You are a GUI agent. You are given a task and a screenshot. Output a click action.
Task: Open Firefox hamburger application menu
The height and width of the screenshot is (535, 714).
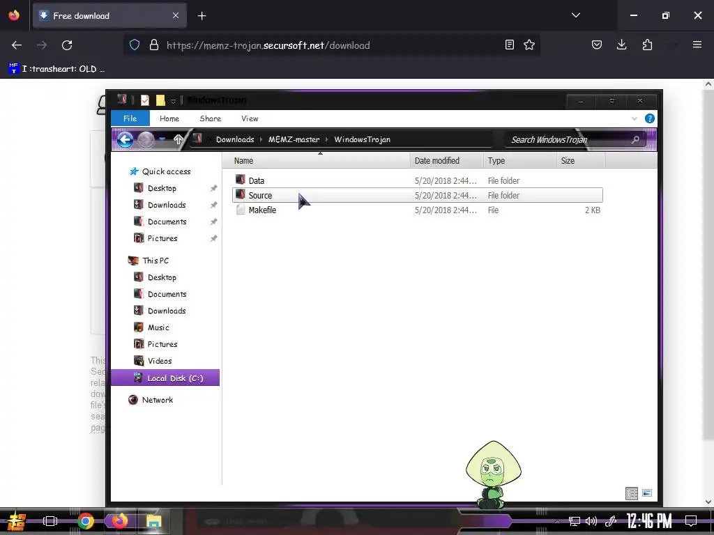(697, 45)
